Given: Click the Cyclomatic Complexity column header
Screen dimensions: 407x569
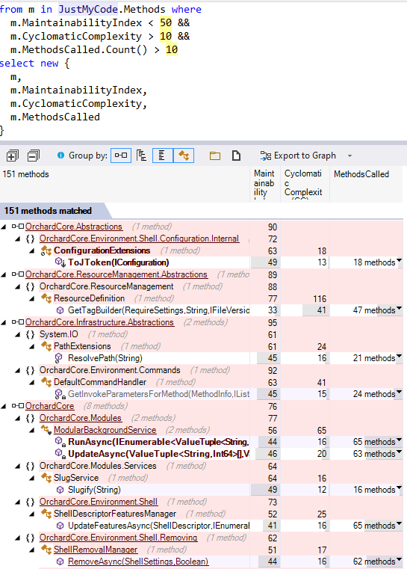Looking at the screenshot, I should point(305,184).
